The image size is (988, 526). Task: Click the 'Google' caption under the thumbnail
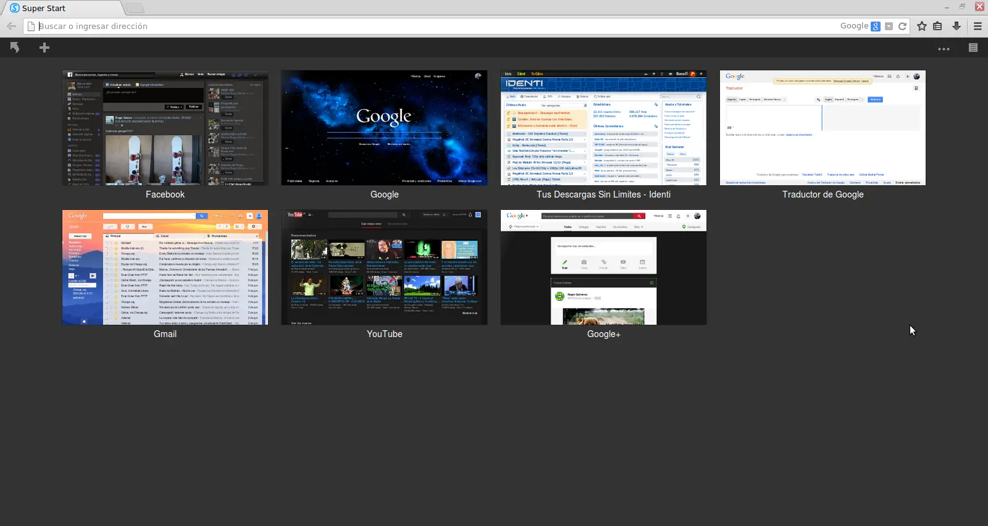(x=384, y=194)
